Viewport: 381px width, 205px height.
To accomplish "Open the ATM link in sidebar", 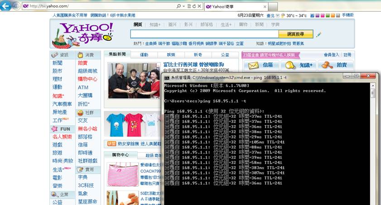I will [83, 88].
